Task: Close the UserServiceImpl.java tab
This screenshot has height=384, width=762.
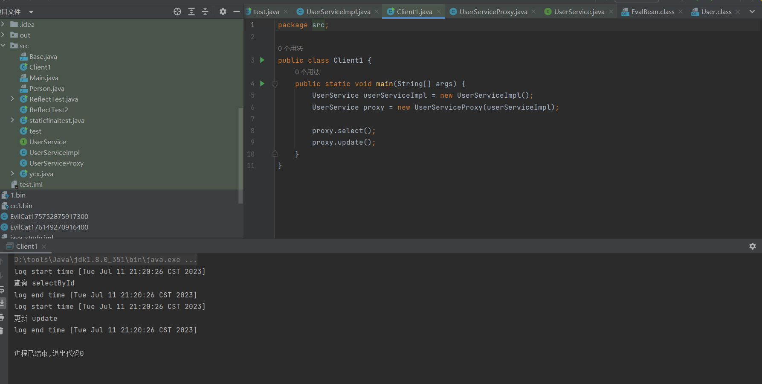Action: click(x=377, y=12)
